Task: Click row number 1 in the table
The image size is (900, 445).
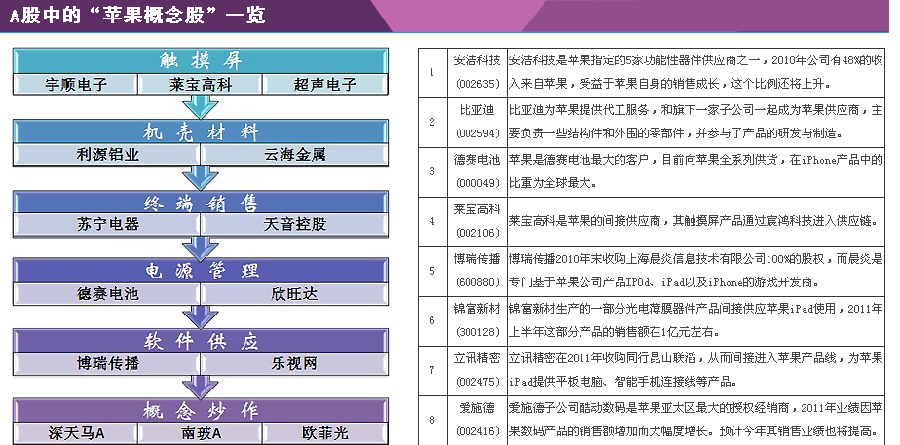Action: (x=432, y=73)
